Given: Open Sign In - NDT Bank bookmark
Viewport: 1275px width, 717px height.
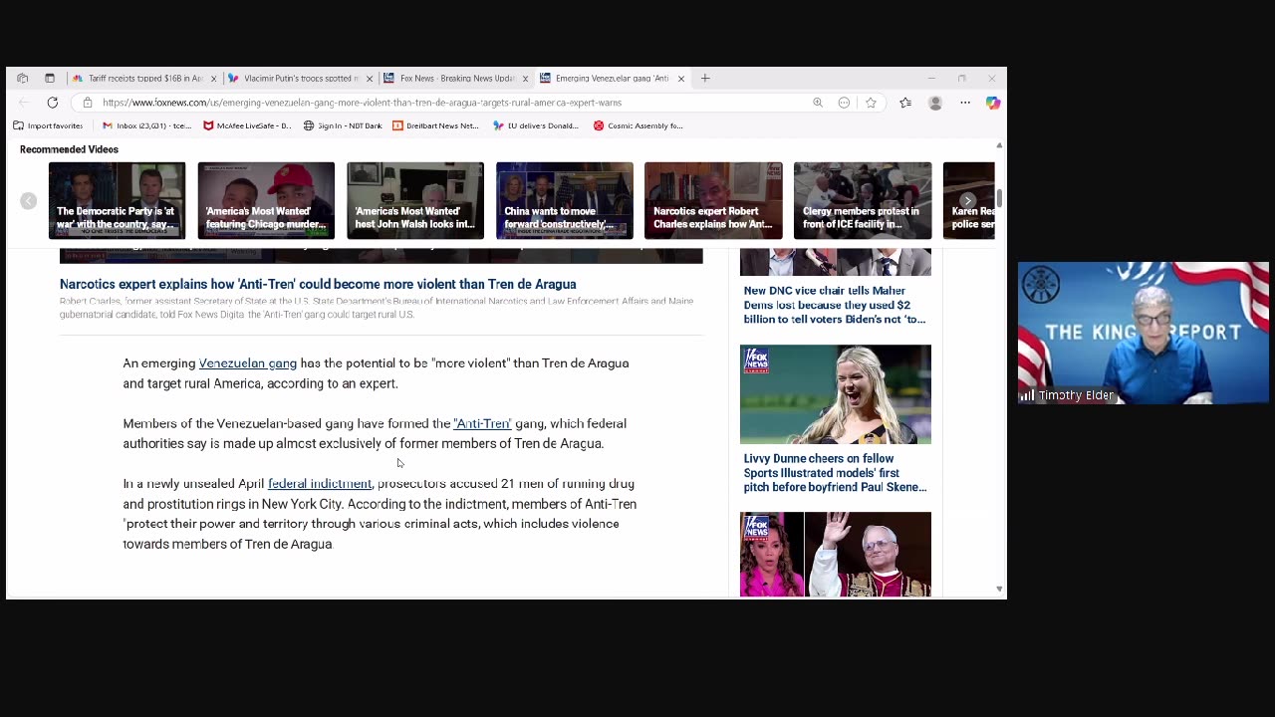Looking at the screenshot, I should click(343, 125).
